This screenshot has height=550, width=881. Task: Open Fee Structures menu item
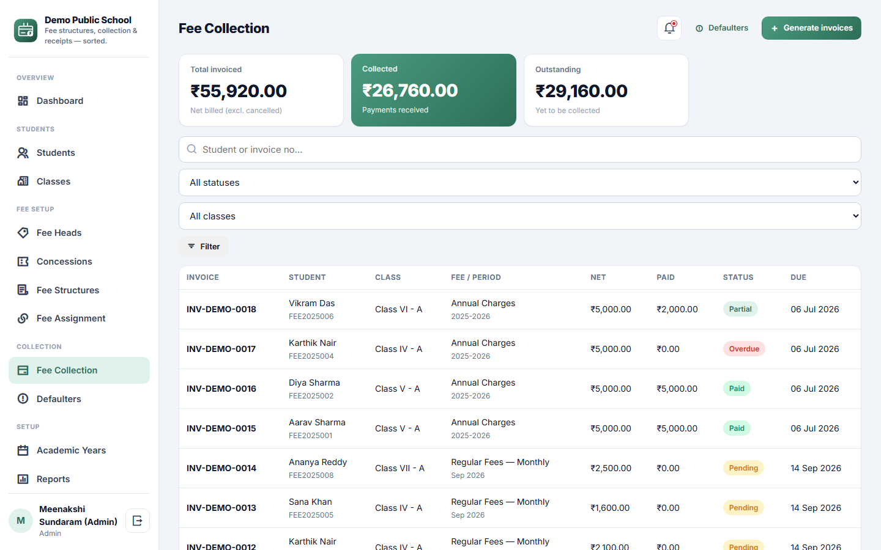pos(79,290)
